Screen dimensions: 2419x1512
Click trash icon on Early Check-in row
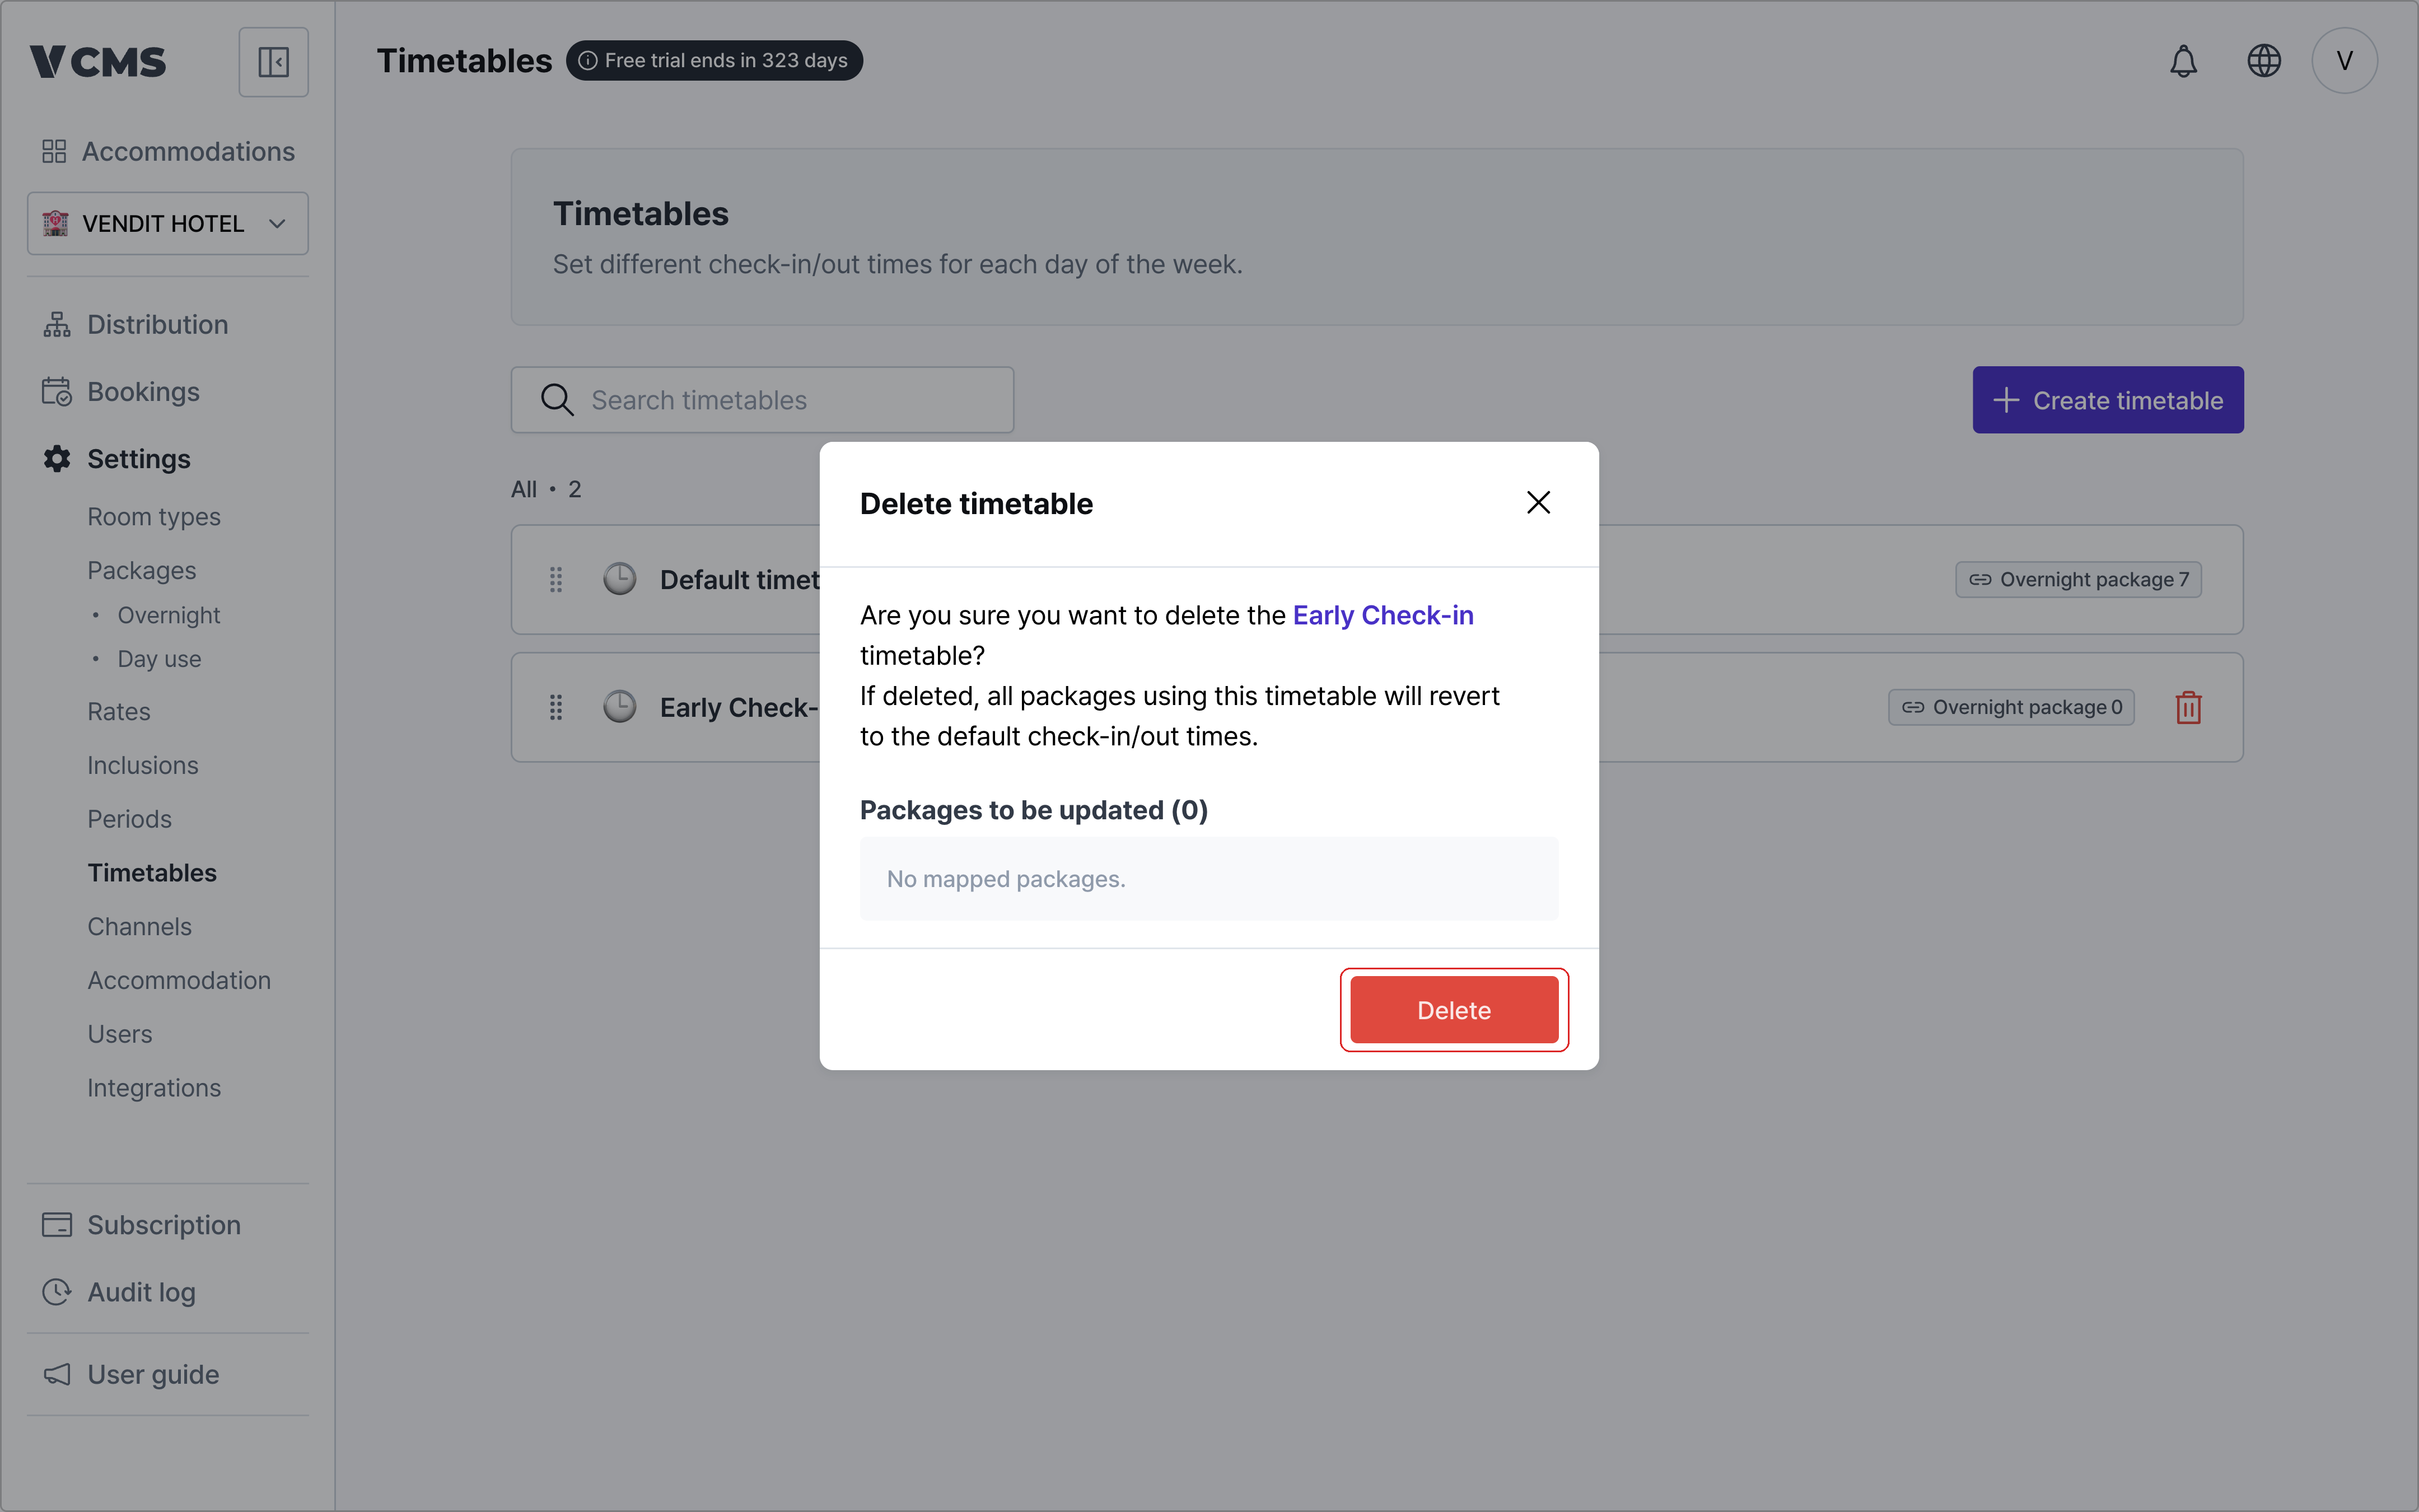2188,708
